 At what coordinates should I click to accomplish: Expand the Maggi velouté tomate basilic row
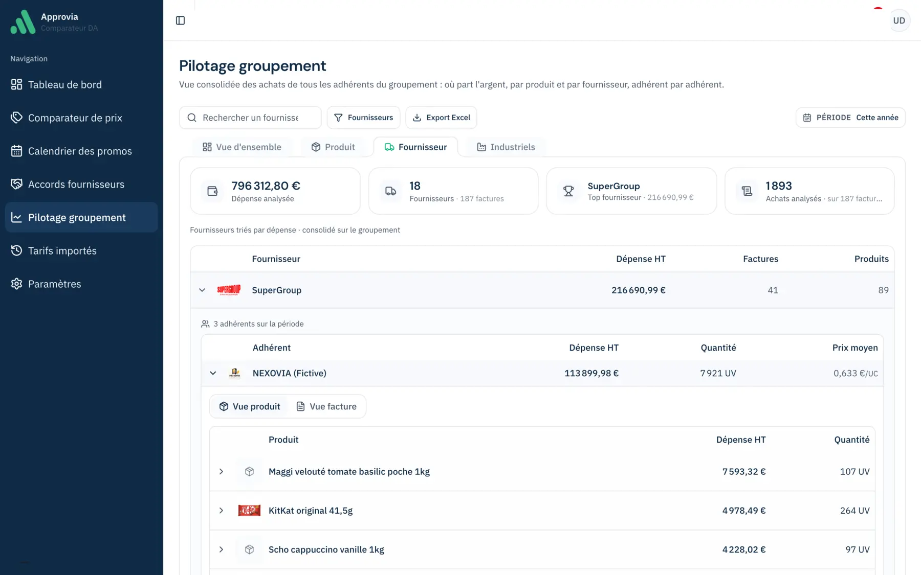pyautogui.click(x=221, y=471)
